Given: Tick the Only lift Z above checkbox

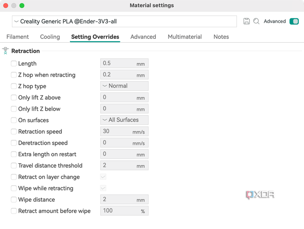Looking at the screenshot, I should coord(14,97).
